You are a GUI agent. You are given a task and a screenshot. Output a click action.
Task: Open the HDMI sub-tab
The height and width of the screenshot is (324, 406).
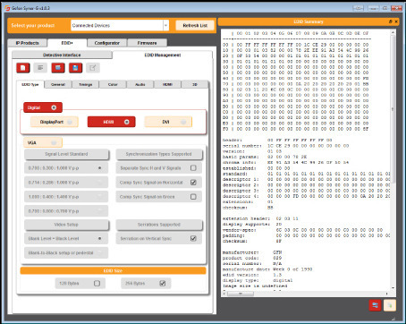[167, 84]
